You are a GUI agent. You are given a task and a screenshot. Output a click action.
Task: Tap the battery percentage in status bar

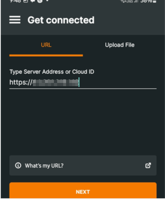coord(146,1)
